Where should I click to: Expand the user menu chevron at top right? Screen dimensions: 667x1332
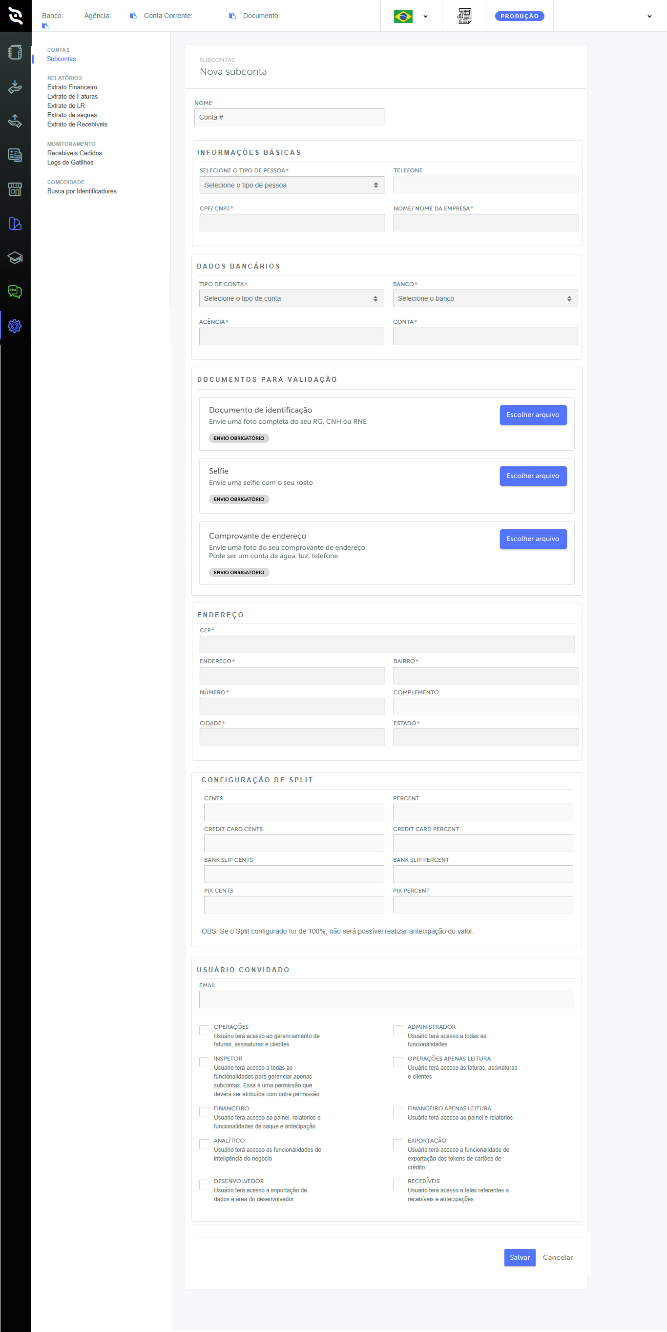pyautogui.click(x=649, y=17)
